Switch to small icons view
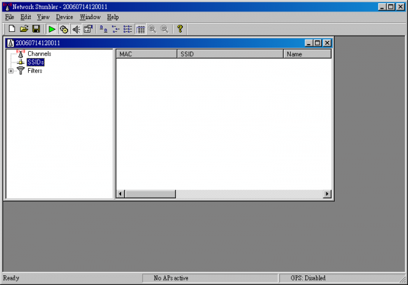Image resolution: width=408 pixels, height=285 pixels. point(115,29)
